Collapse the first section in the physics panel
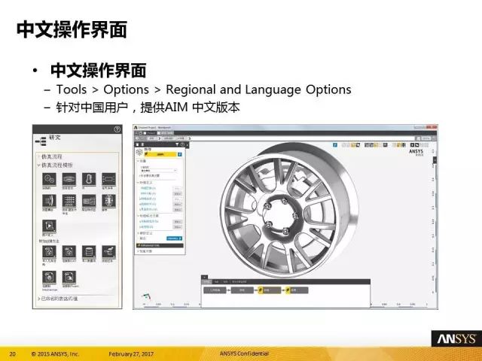The width and height of the screenshot is (482, 361). [138, 161]
